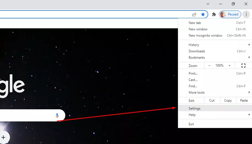Select New window menu item
The image size is (252, 144).
(215, 29)
